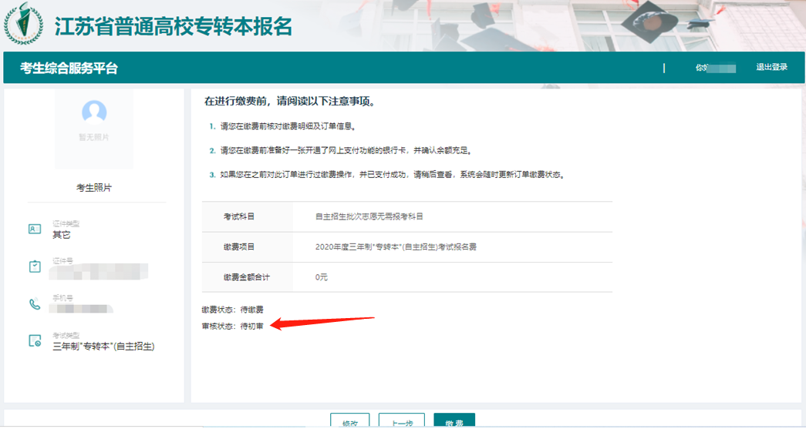Click the 其它 certificate type value
The width and height of the screenshot is (806, 429).
tap(61, 234)
